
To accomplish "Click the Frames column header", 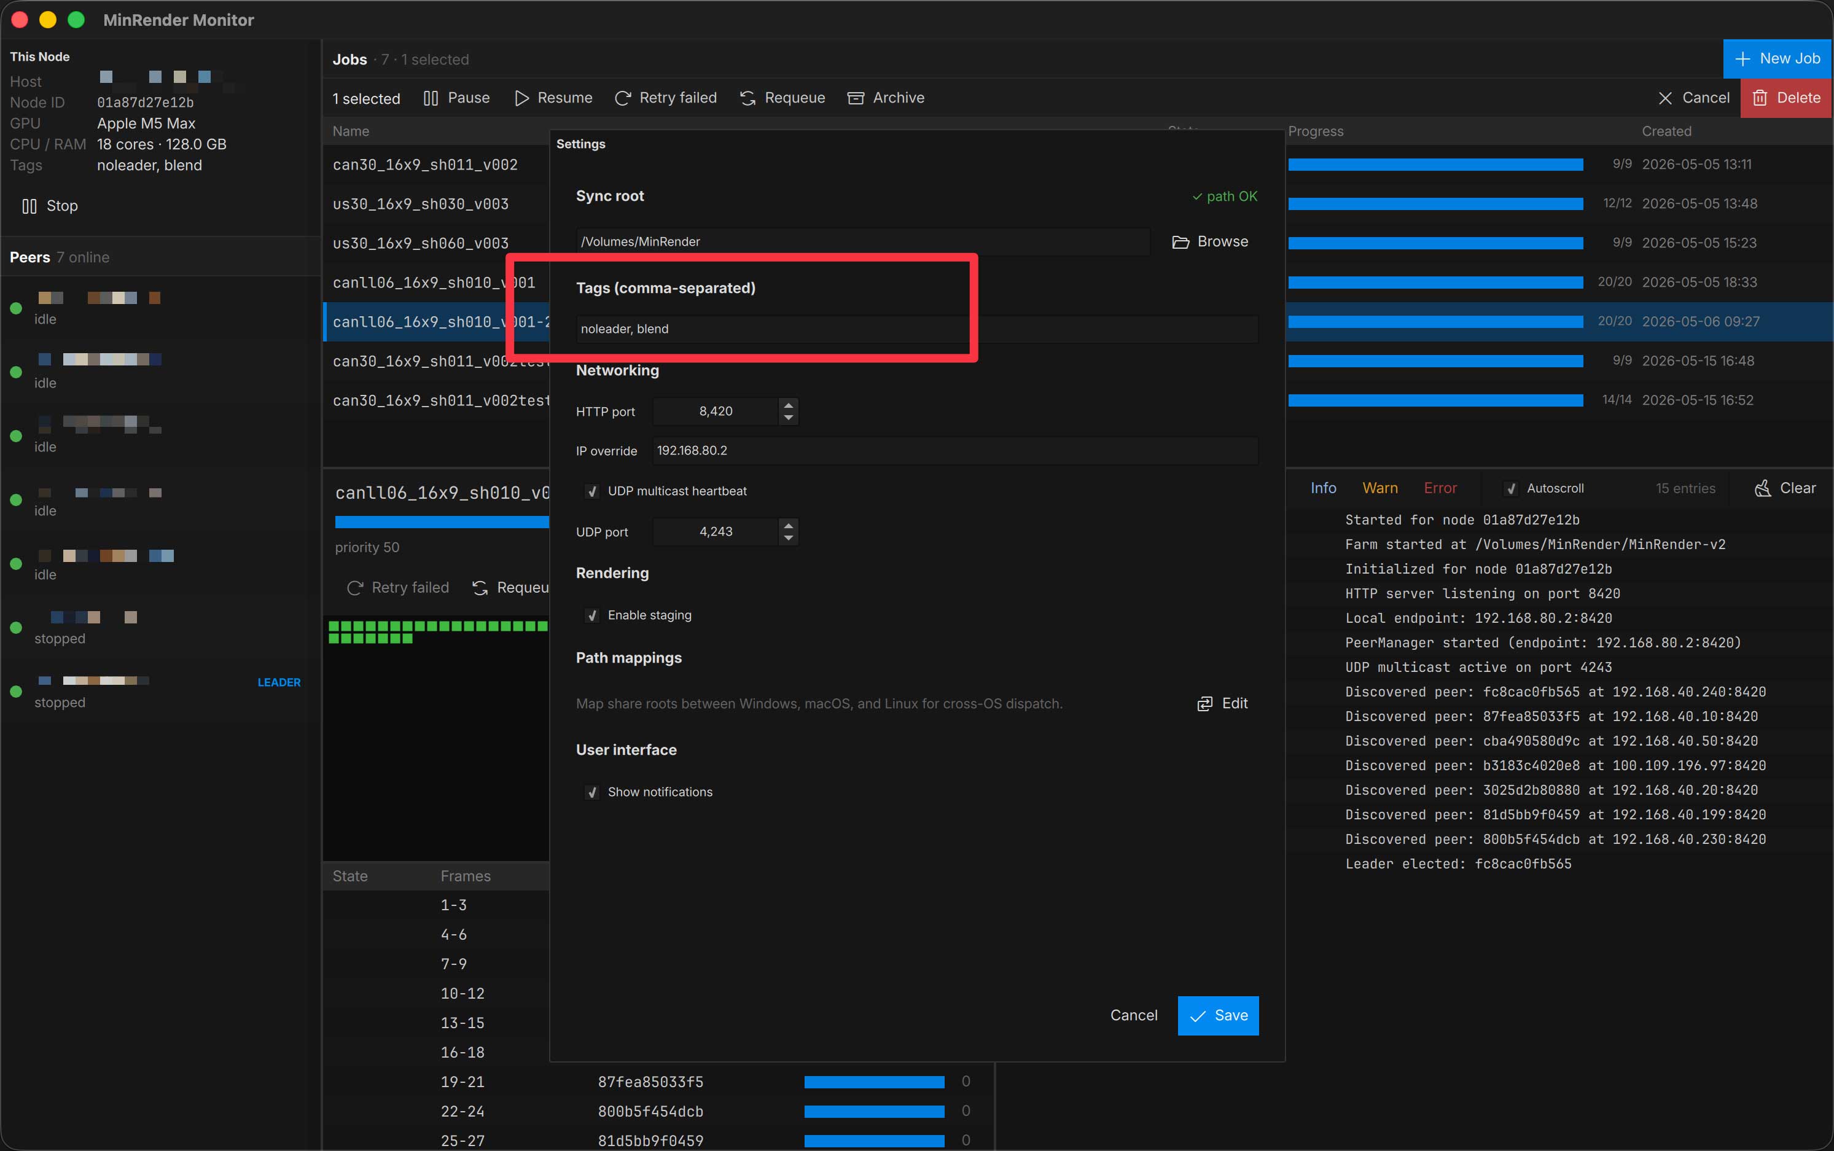I will point(465,876).
